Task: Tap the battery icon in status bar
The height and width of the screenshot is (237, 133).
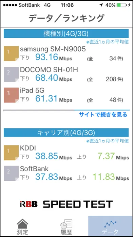Action: click(122, 5)
